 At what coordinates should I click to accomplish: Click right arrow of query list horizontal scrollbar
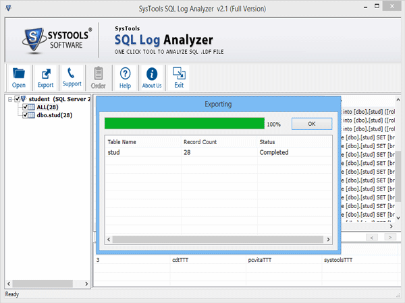pyautogui.click(x=391, y=226)
